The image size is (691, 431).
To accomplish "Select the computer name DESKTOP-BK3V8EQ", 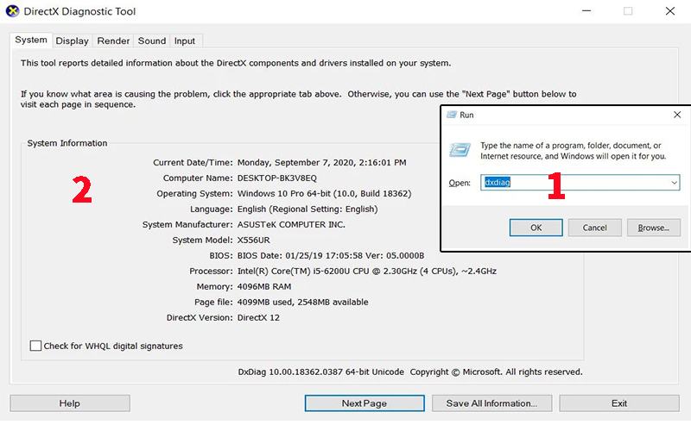I will click(x=276, y=178).
